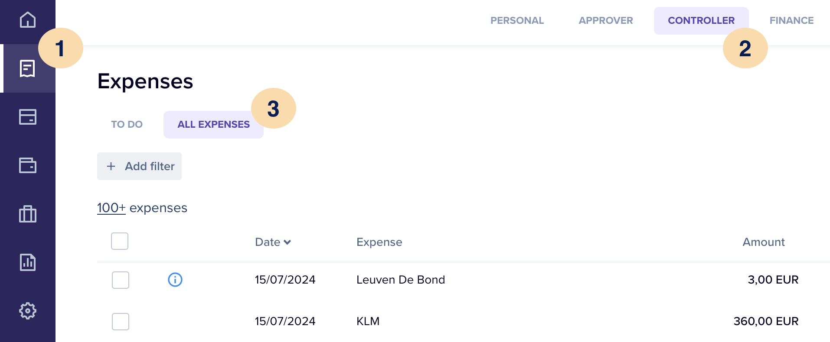
Task: Select the TO DO tab
Action: [127, 125]
